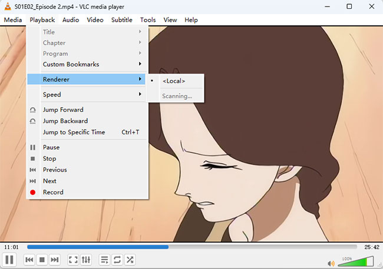The image size is (383, 269).
Task: Click the large pause button in bottom toolbar
Action: click(x=9, y=260)
